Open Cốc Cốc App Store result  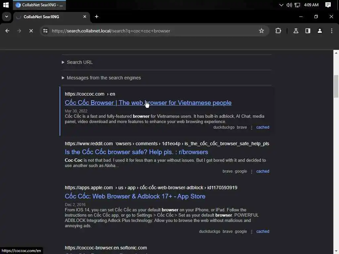click(x=135, y=196)
